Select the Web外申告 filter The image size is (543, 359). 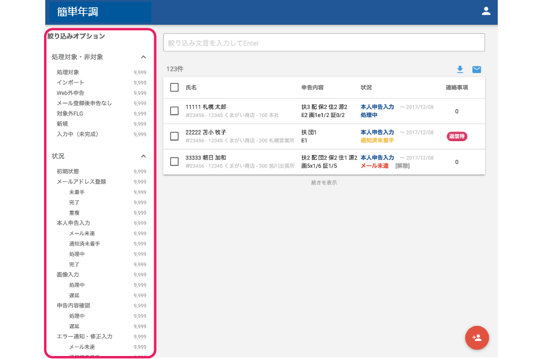(71, 93)
